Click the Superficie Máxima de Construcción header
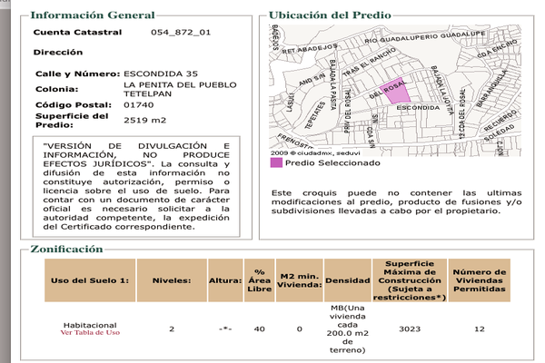The width and height of the screenshot is (545, 363). [x=410, y=280]
